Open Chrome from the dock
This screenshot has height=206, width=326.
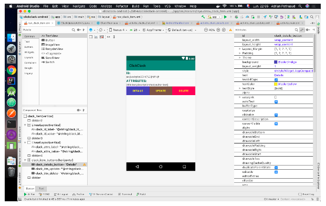coord(12,70)
